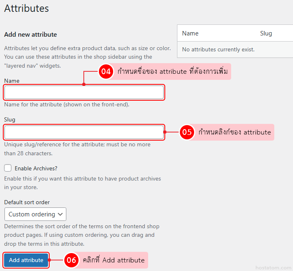Click the pink callout beside step 06
Screen dimensions: 293x271
coord(113,260)
